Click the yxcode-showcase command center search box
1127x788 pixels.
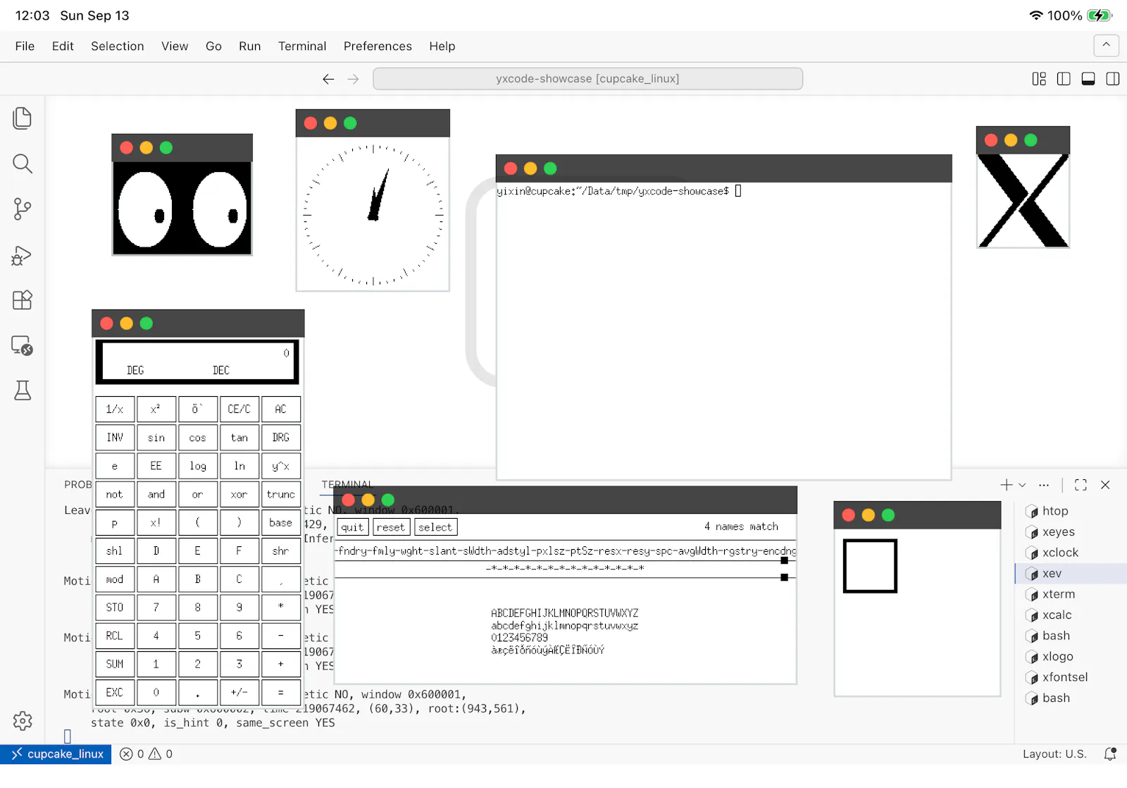point(587,79)
